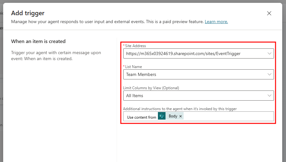Click the 'Use content from' text

pos(141,117)
